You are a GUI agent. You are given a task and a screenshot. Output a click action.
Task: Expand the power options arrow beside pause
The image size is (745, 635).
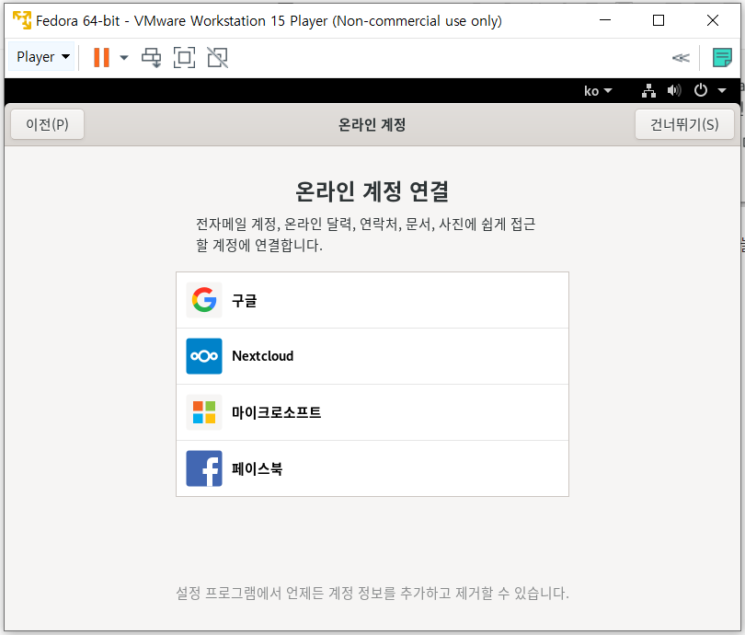point(124,57)
